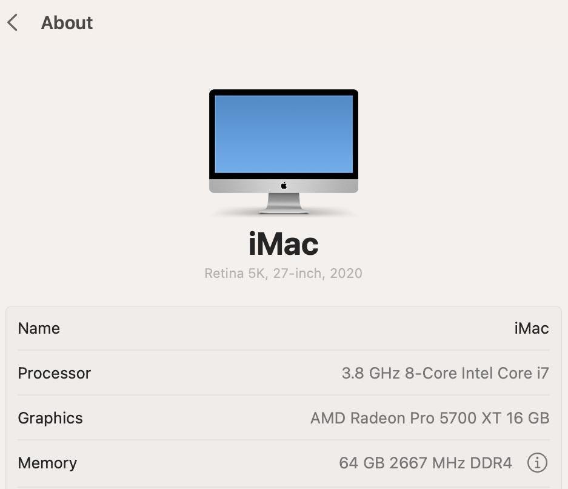Go back using the chevron arrow
Screen dimensions: 568x489
point(12,22)
